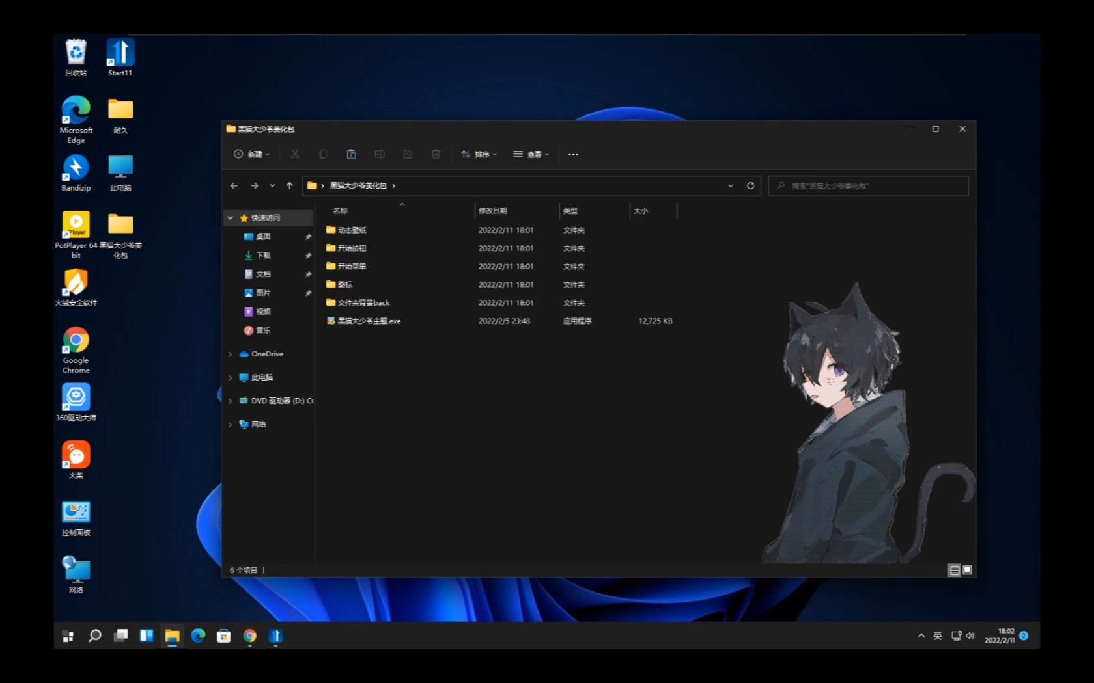The width and height of the screenshot is (1094, 683).
Task: Select the 黑猫大少爷主题.exe file
Action: 369,321
